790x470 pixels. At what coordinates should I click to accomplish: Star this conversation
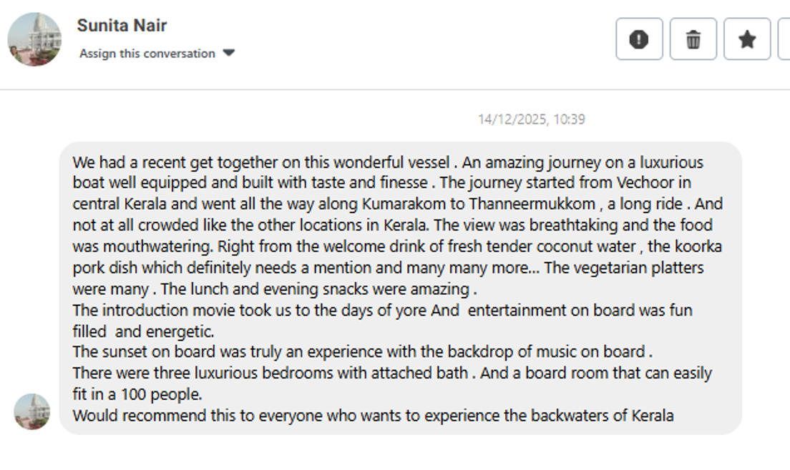point(747,39)
